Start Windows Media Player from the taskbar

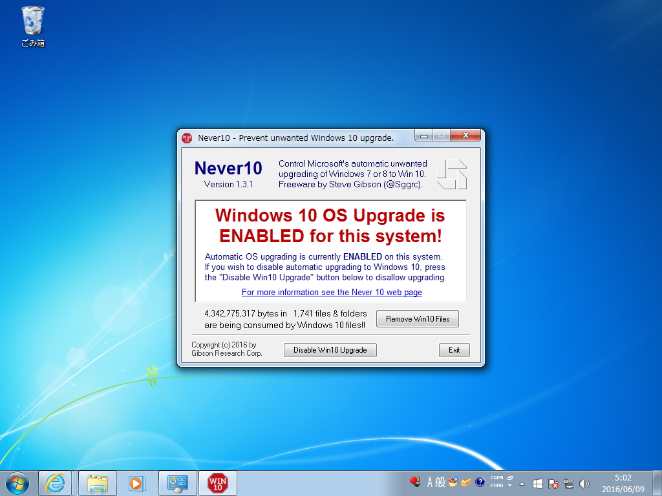tap(137, 482)
